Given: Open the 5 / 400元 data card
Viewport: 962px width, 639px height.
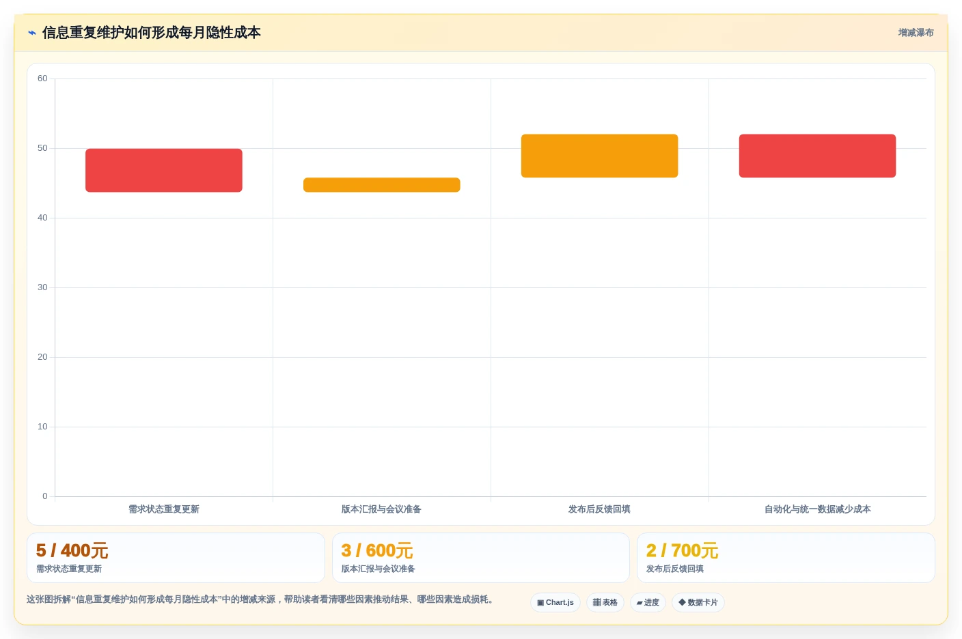Looking at the screenshot, I should 176,558.
